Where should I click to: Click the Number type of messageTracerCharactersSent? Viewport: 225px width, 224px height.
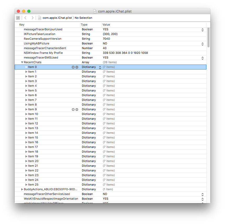coord(87,48)
